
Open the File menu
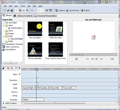pyautogui.click(x=5, y=6)
